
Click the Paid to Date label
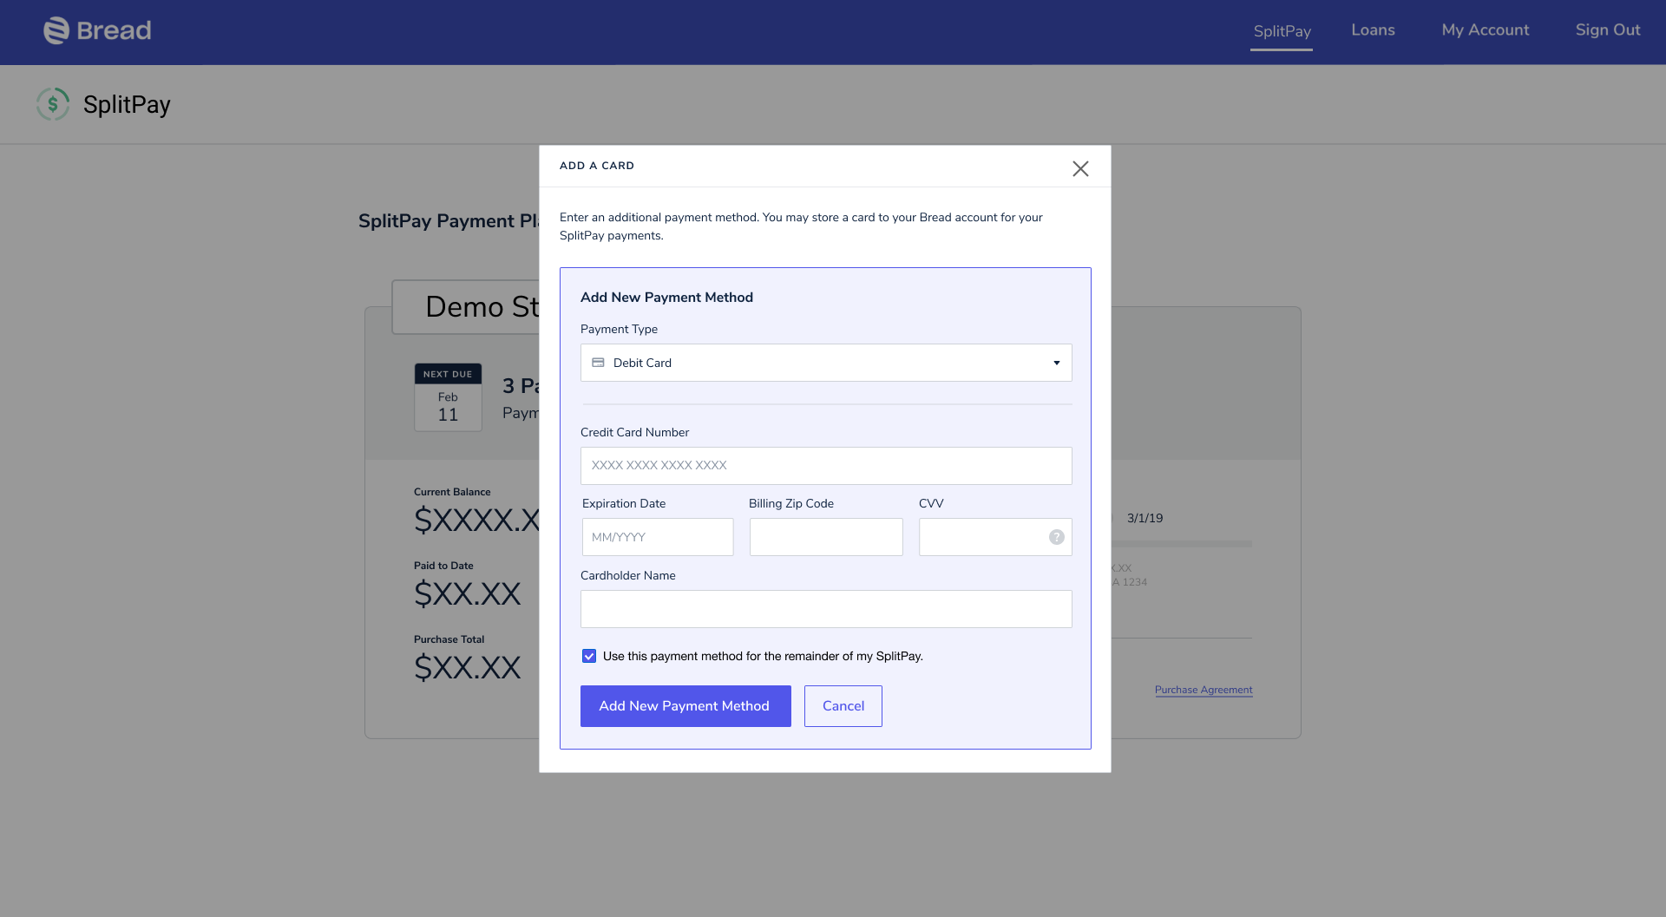point(443,566)
